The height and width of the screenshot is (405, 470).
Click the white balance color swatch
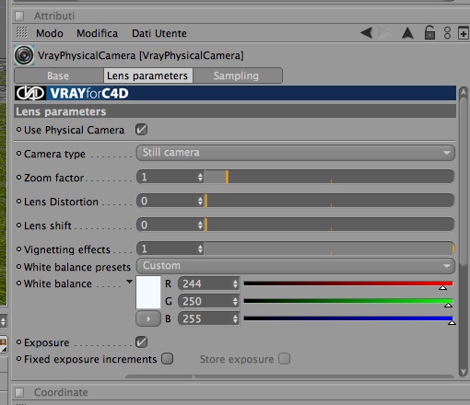(x=148, y=292)
